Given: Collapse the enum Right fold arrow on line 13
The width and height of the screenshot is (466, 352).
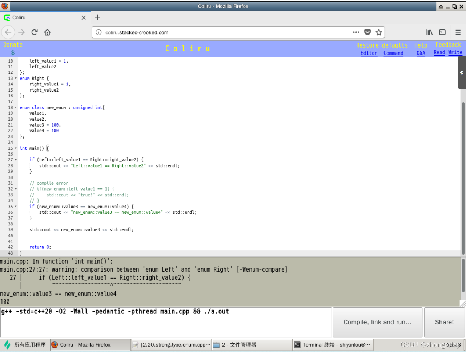Looking at the screenshot, I should coord(16,79).
